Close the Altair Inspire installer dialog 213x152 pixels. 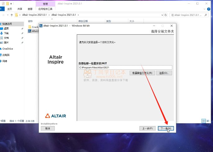[172, 26]
